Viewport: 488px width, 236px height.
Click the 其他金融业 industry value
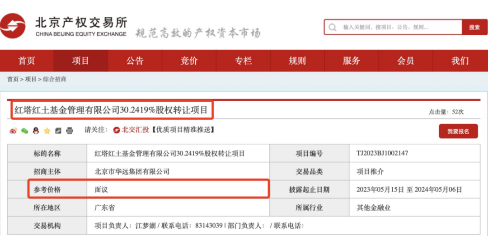coord(374,208)
